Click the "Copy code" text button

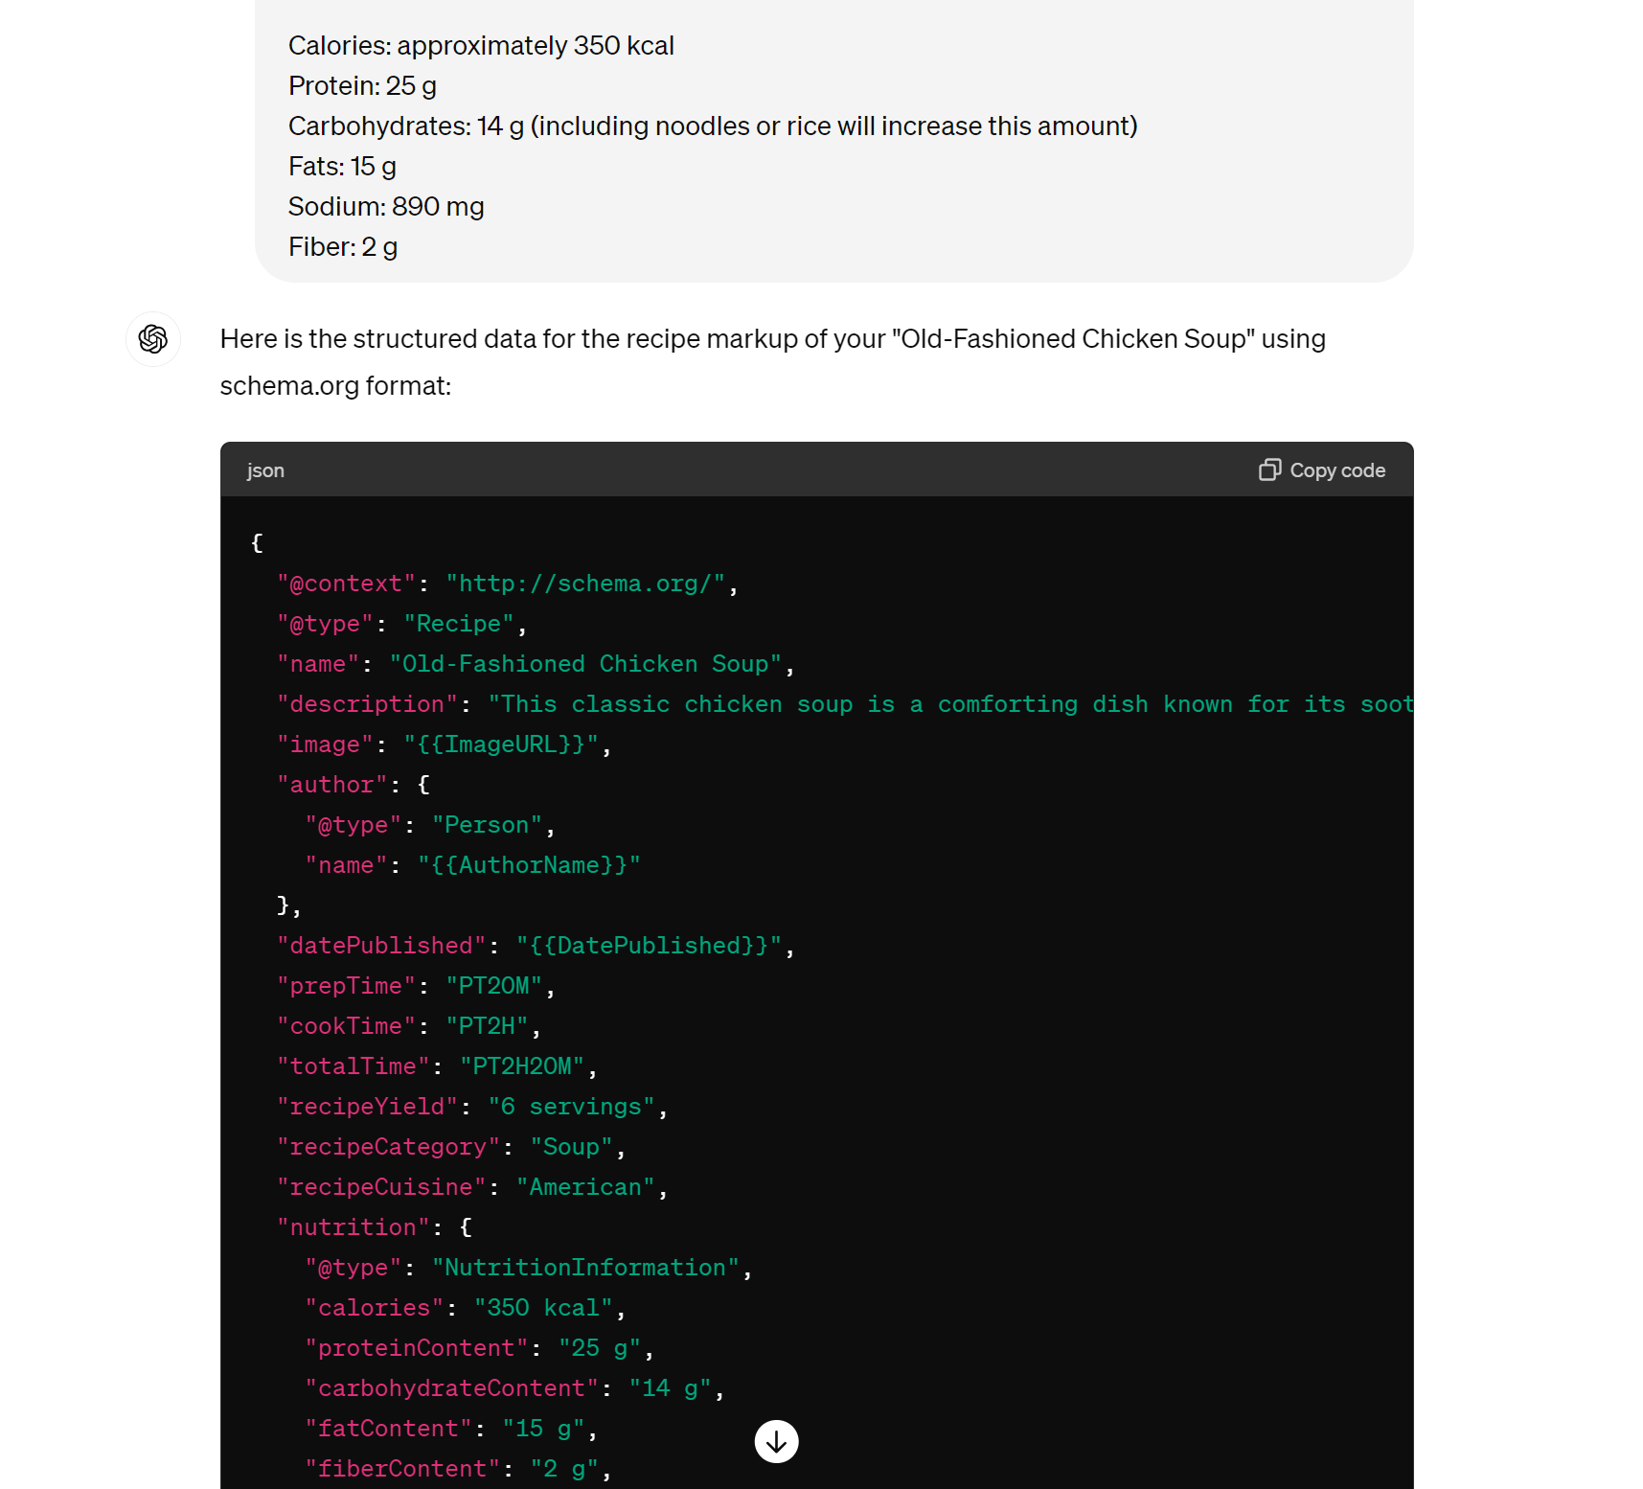coord(1336,470)
